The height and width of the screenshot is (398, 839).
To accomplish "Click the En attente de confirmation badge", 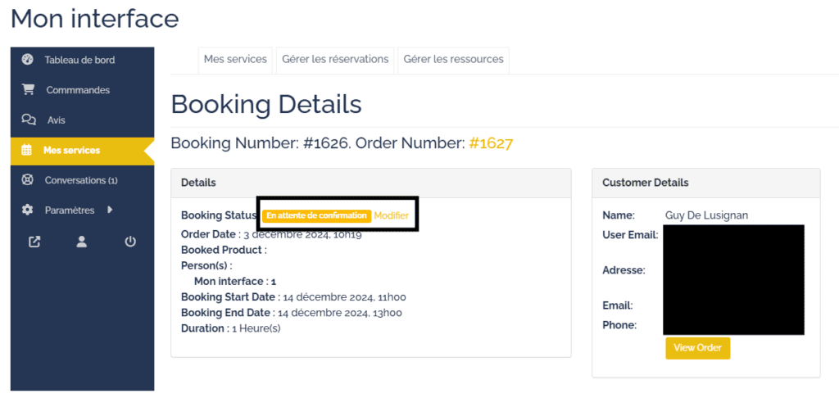I will click(x=316, y=215).
